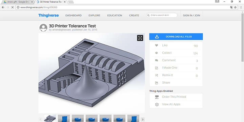Click the Collect icon
Screen dimensions: 244x122
[x=157, y=53]
